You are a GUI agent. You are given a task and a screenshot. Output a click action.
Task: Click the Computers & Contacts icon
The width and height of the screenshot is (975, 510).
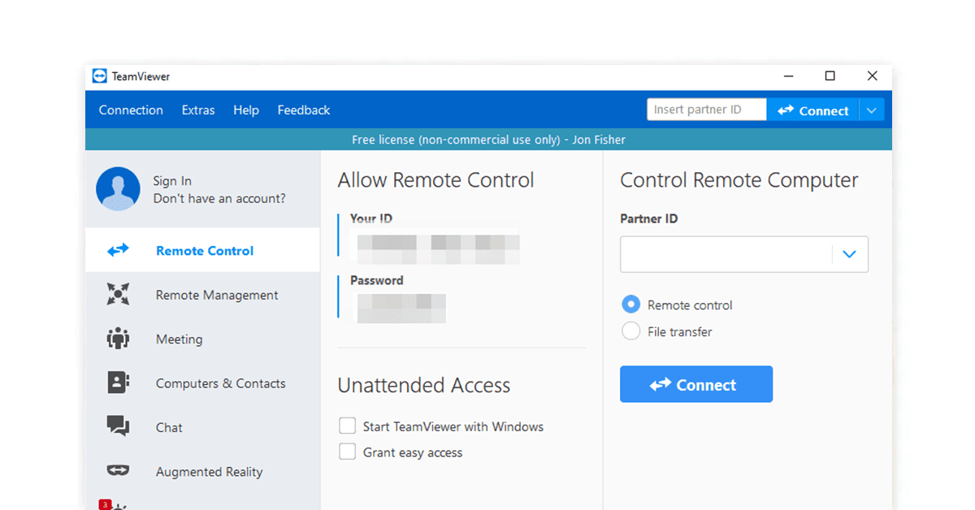click(118, 382)
